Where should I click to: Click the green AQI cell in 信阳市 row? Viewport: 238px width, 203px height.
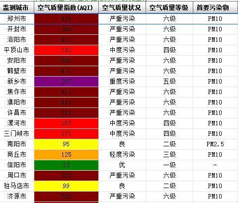66,165
